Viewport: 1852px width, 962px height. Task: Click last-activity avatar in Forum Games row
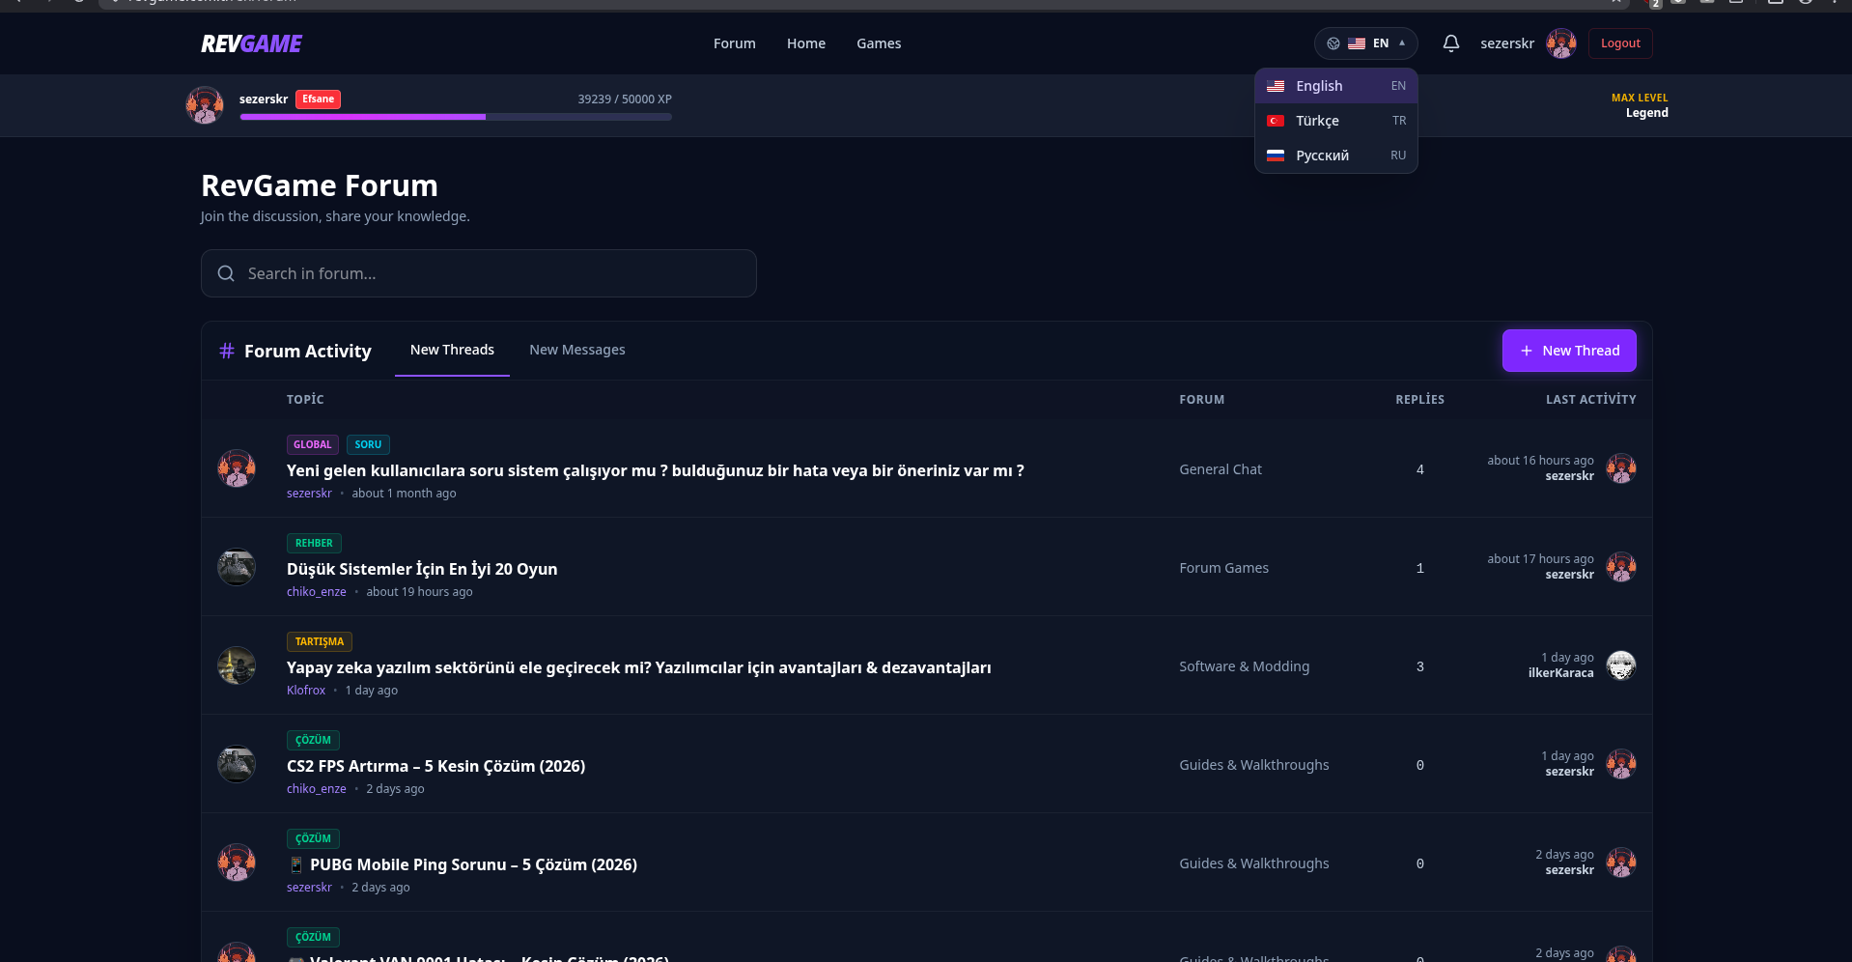point(1620,567)
